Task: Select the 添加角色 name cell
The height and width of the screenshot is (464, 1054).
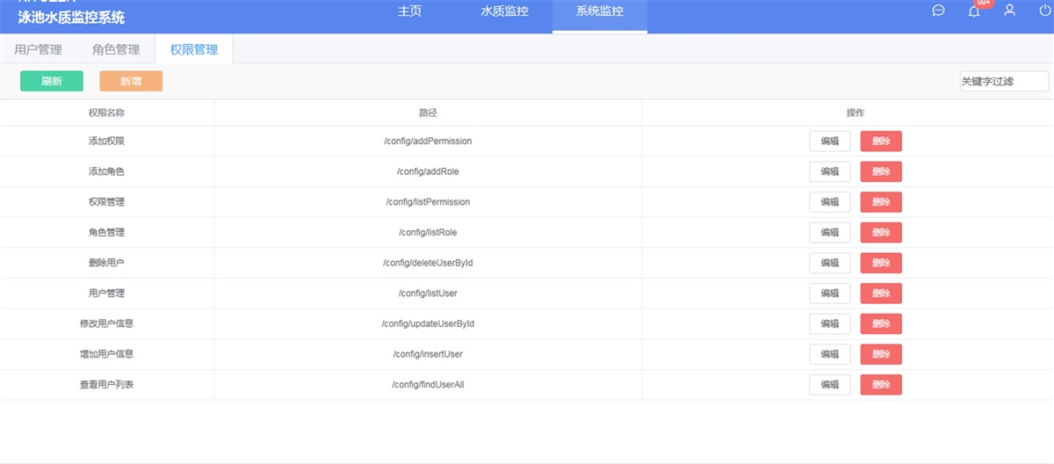Action: pyautogui.click(x=106, y=171)
